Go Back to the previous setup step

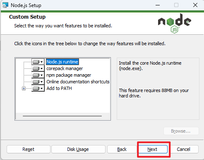tap(122, 149)
